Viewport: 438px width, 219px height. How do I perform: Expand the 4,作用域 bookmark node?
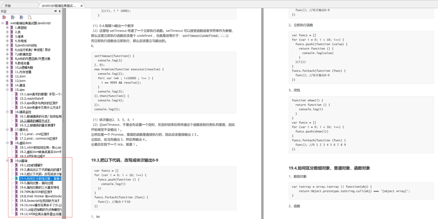pyautogui.click(x=7, y=41)
